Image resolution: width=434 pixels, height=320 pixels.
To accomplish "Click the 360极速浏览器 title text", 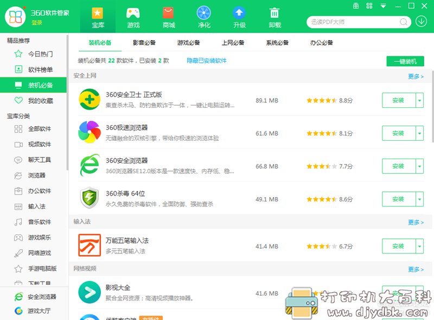I will (x=126, y=128).
